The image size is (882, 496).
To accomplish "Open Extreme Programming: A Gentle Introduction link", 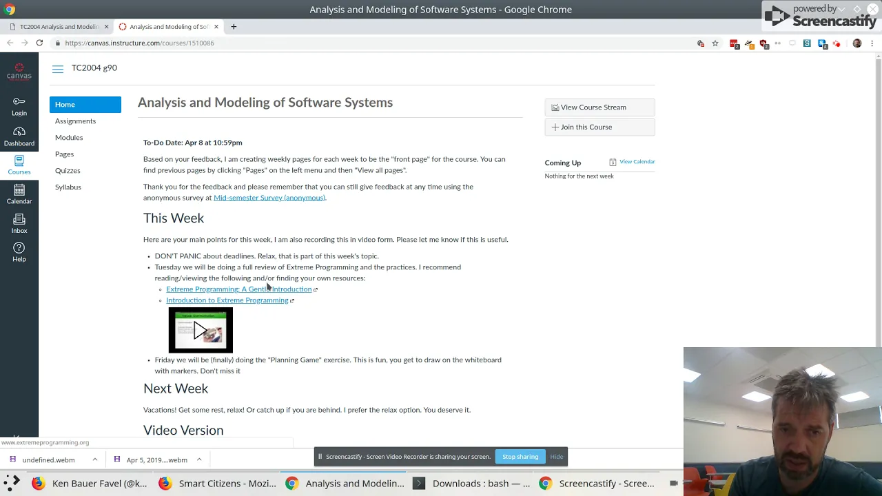I will pos(238,289).
